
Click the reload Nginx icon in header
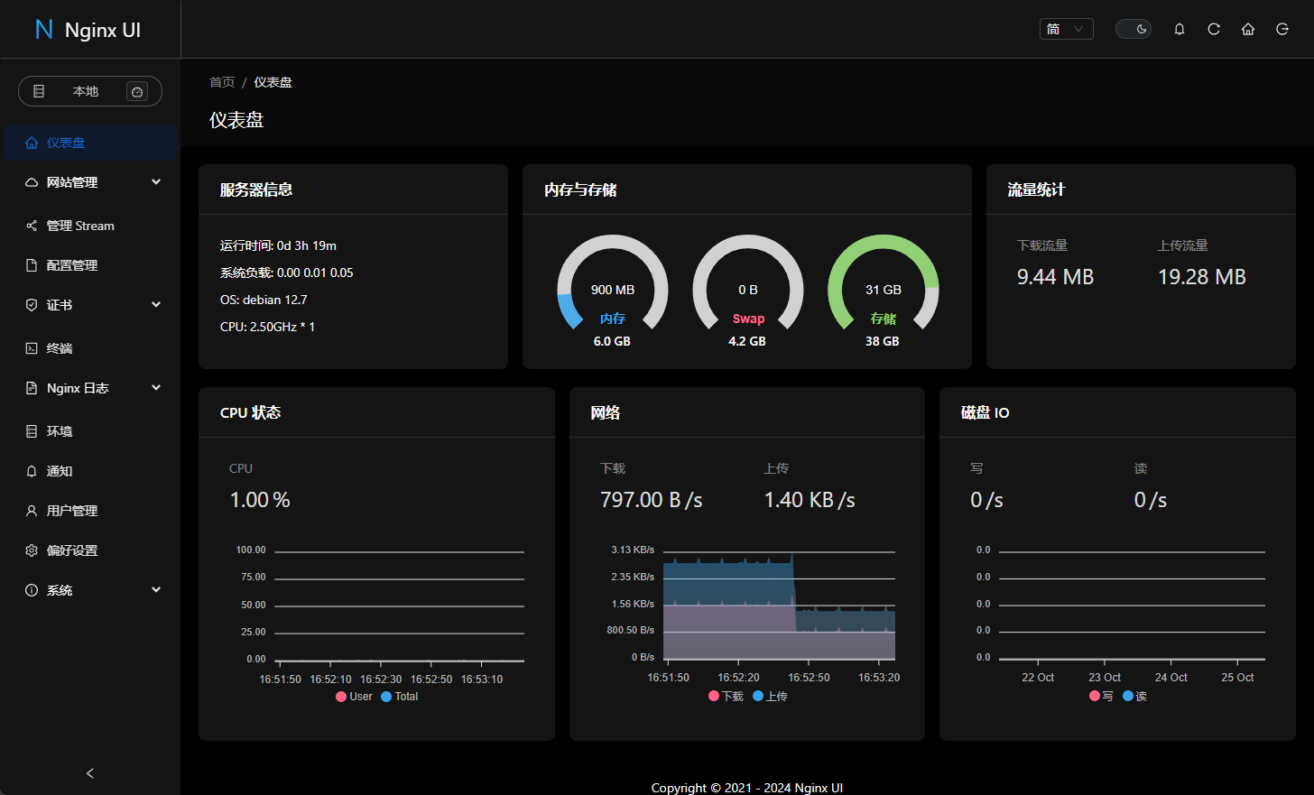click(1214, 29)
